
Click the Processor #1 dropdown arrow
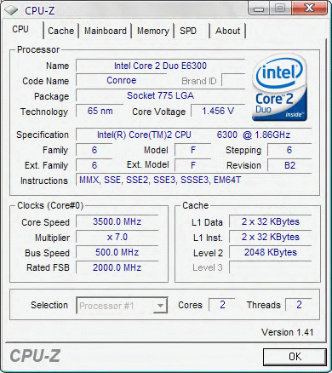point(161,306)
